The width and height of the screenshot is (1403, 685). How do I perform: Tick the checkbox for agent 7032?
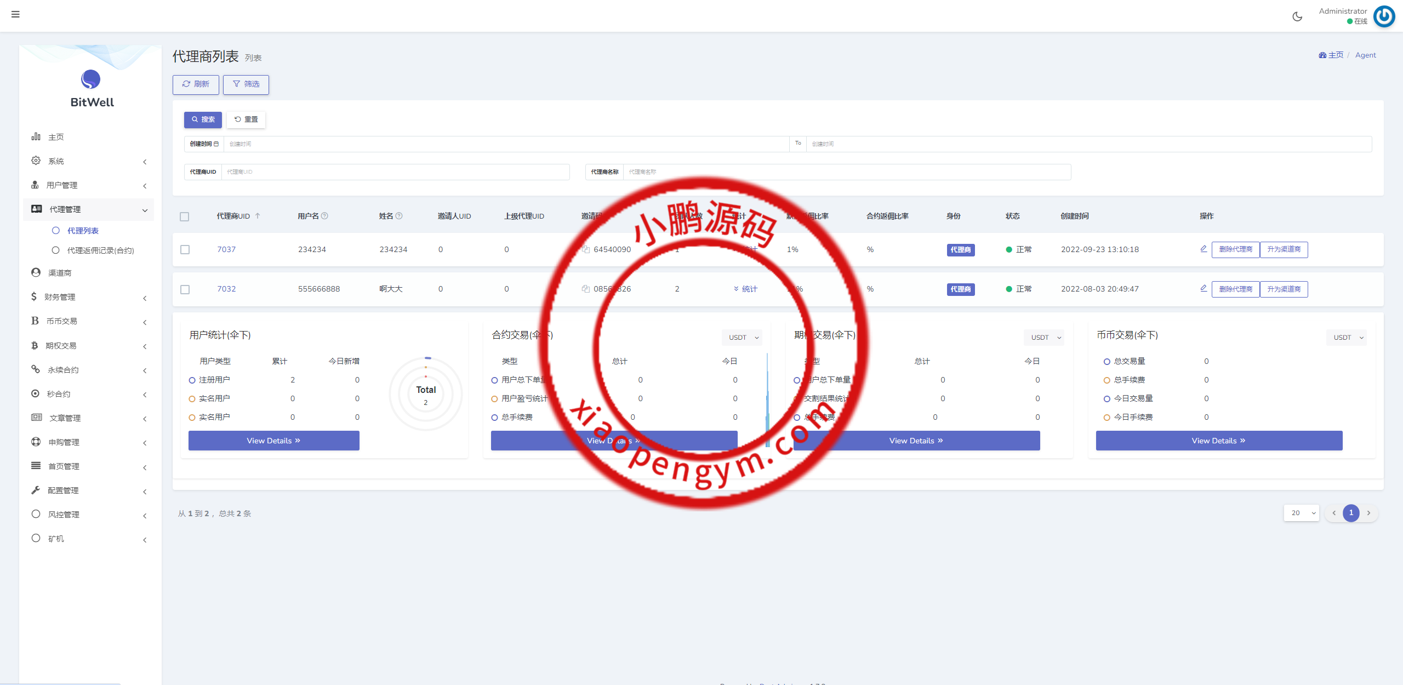(185, 289)
